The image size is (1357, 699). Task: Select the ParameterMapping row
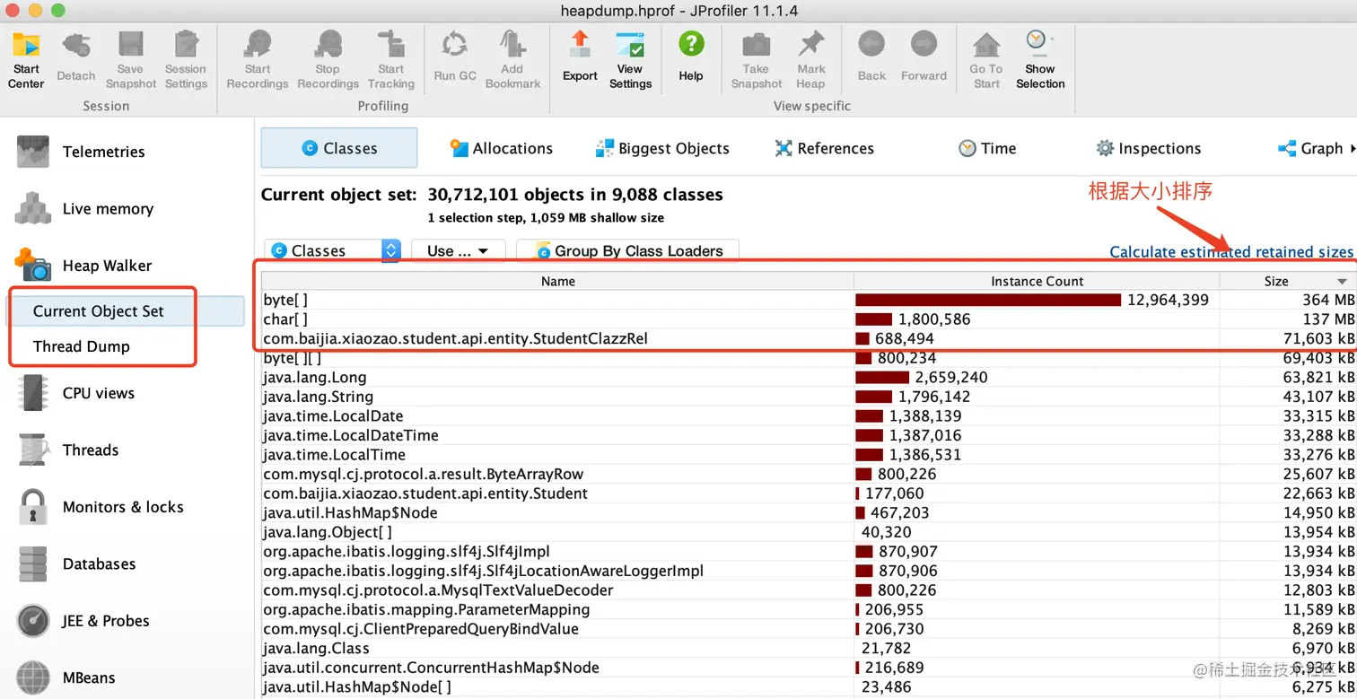[809, 609]
